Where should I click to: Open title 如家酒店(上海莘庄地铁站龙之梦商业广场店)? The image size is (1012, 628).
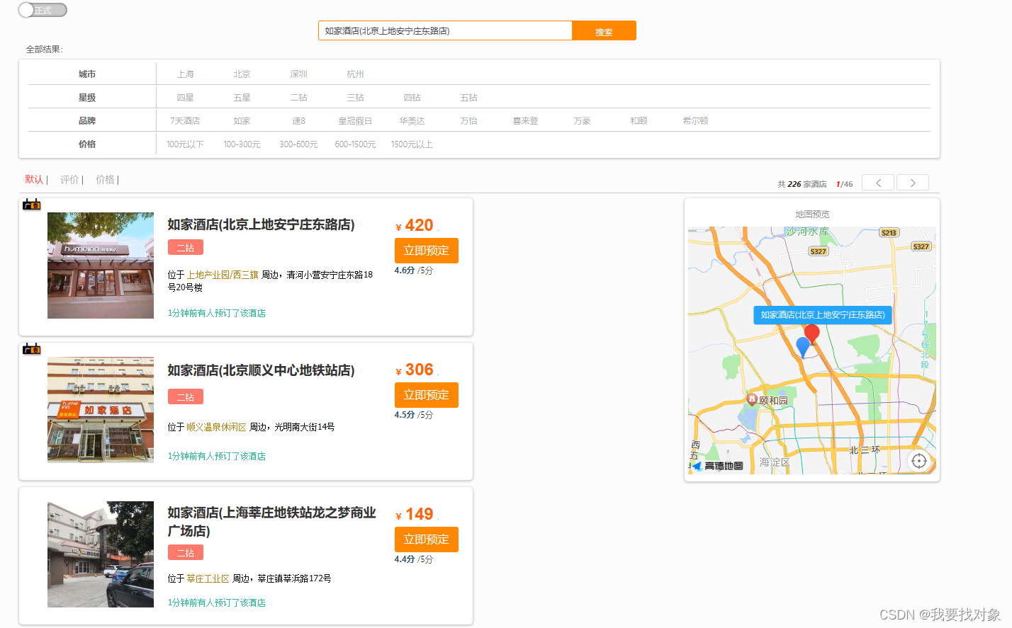click(x=272, y=522)
